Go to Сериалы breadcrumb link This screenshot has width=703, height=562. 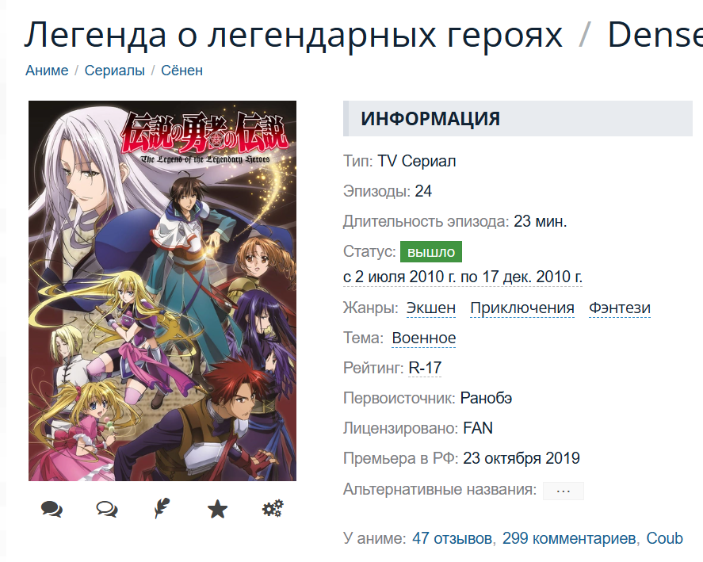coord(115,71)
